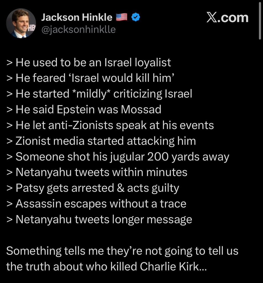Click the 'Zionist media started attacking him' line

pos(101,141)
